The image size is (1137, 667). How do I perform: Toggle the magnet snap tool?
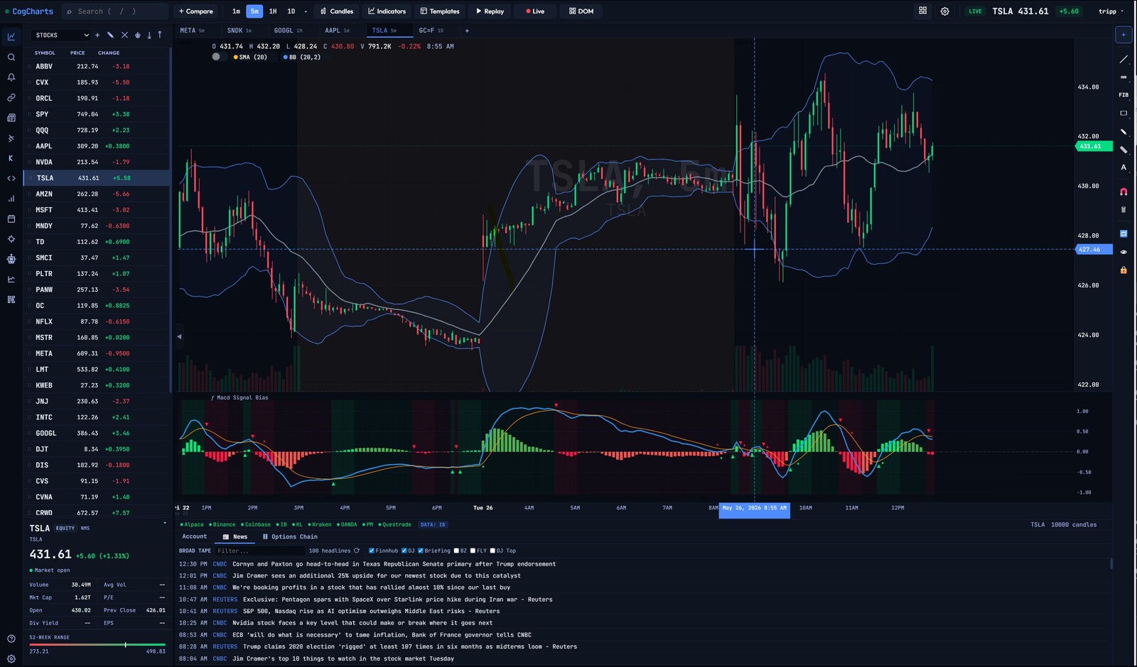[x=1123, y=192]
